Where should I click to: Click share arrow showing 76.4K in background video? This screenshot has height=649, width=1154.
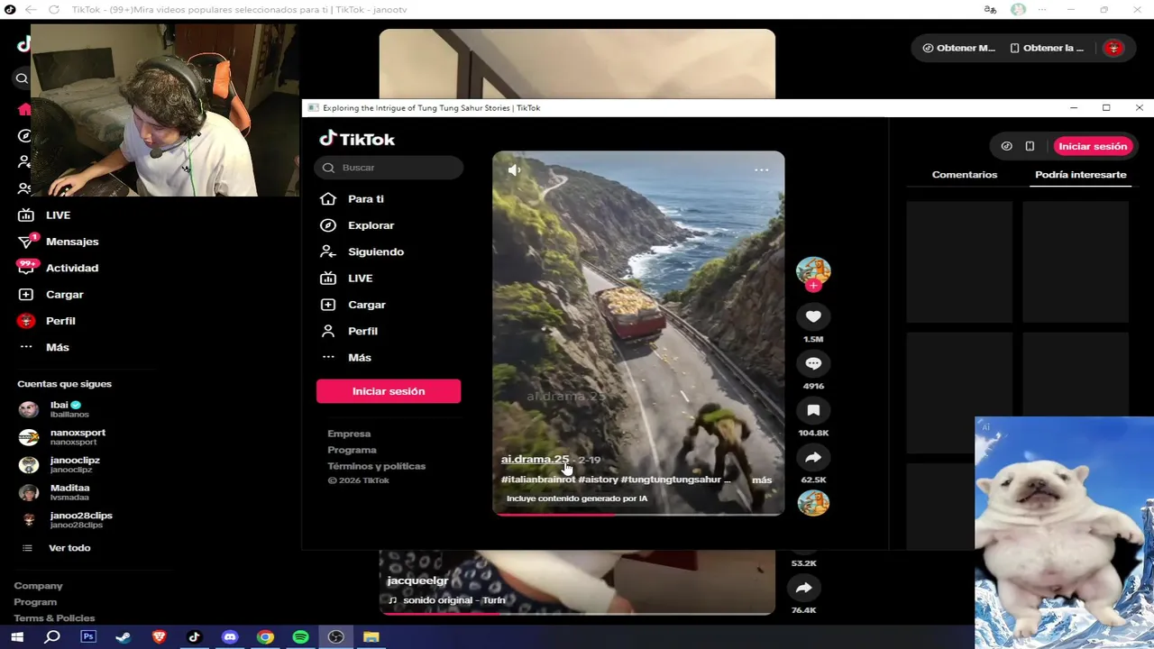point(803,588)
